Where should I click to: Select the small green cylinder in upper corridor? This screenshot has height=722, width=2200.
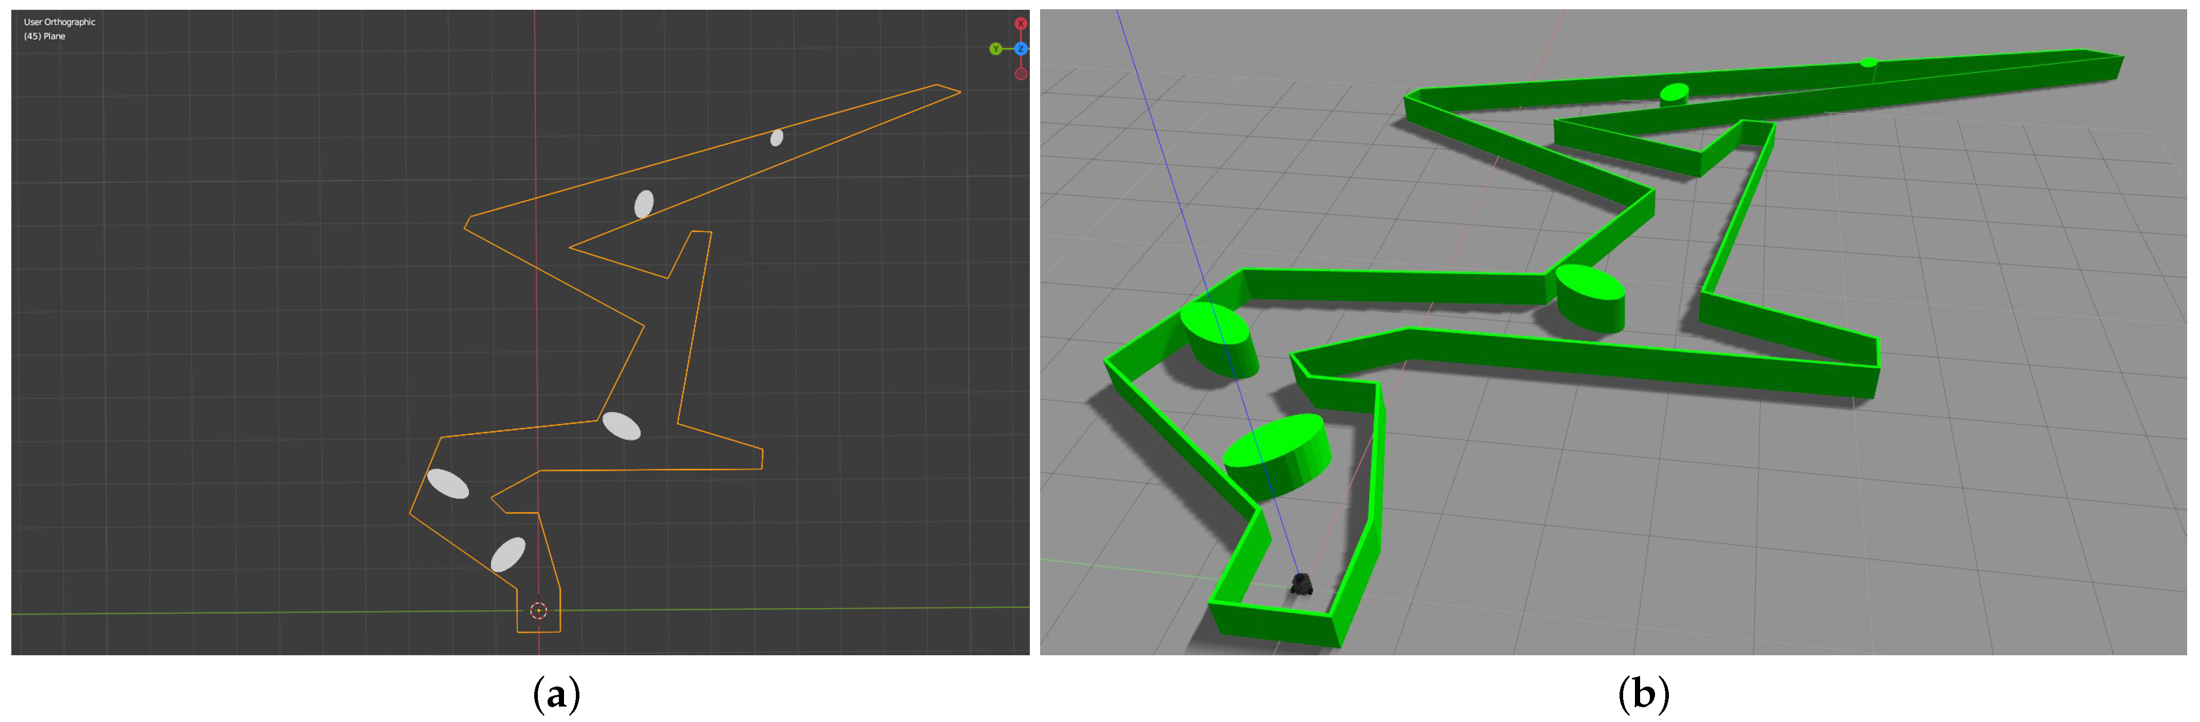[x=1674, y=93]
